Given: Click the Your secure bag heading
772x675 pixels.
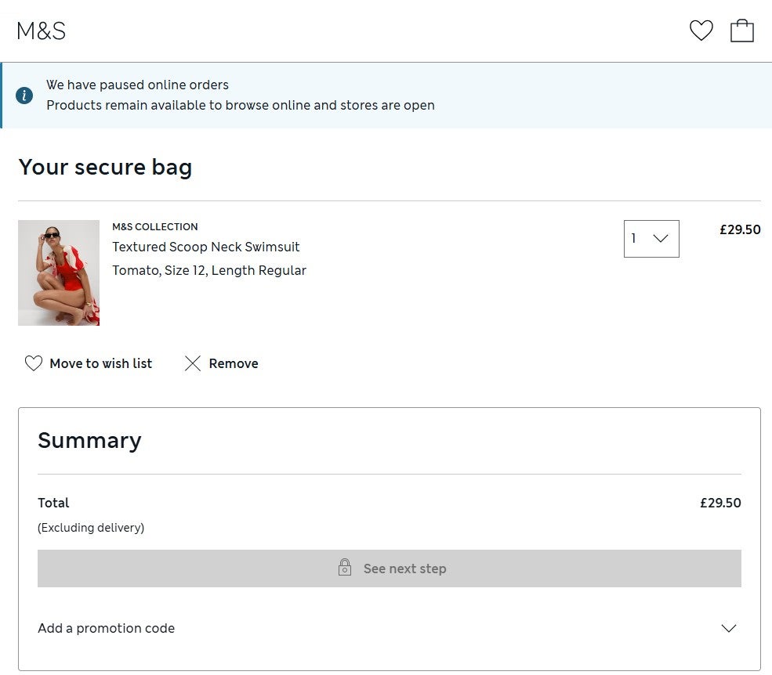Looking at the screenshot, I should (105, 168).
